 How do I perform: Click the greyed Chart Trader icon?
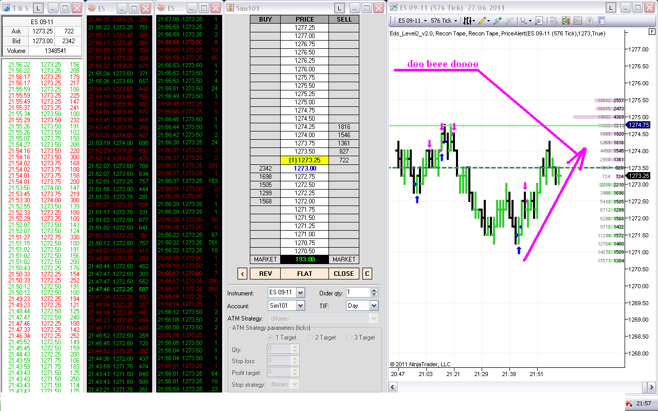click(554, 21)
